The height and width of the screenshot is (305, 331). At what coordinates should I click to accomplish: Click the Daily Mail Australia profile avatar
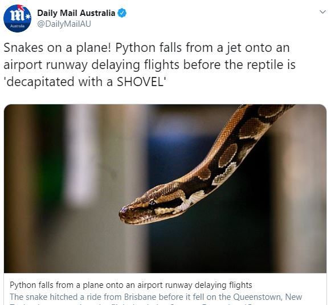coord(17,18)
